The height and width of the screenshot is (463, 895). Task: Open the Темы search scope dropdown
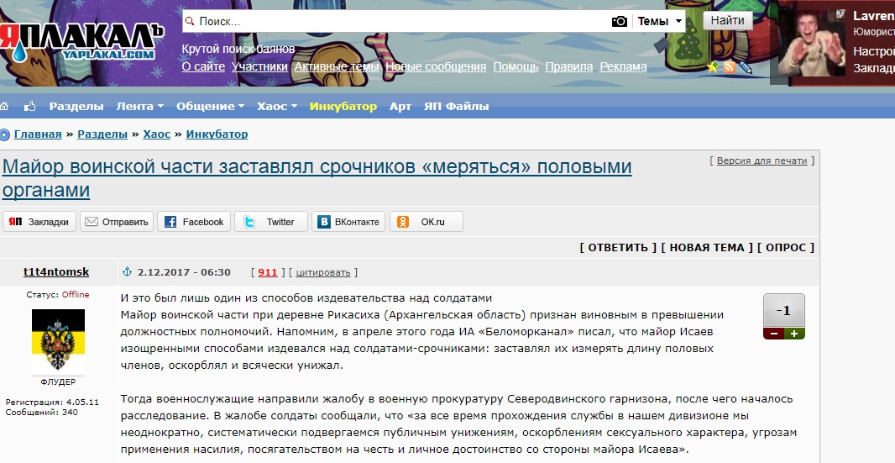click(660, 22)
